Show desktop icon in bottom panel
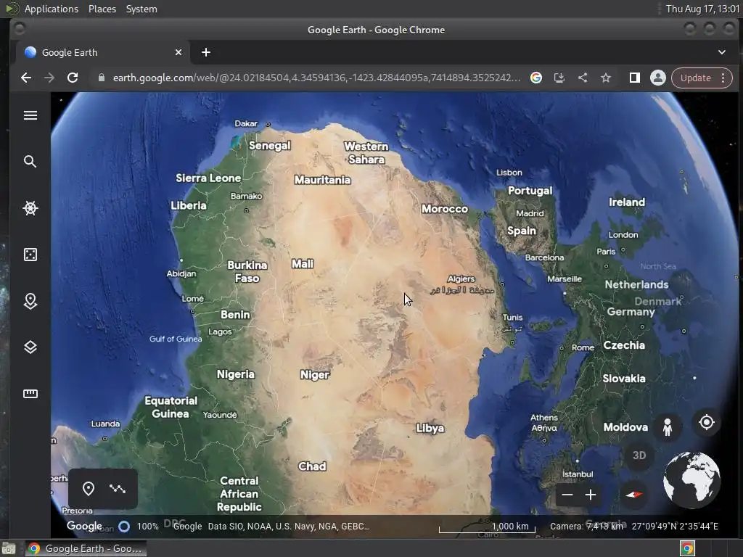The height and width of the screenshot is (557, 743). [x=8, y=548]
